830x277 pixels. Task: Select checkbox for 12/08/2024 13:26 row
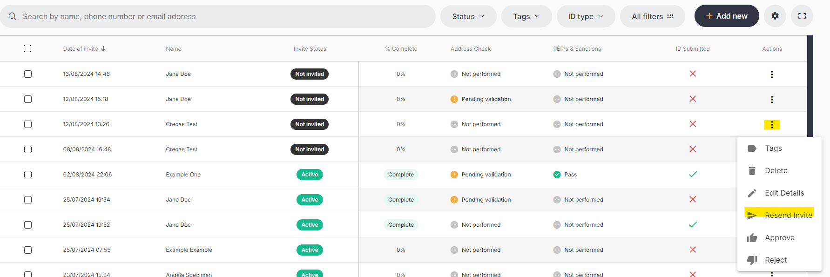(x=28, y=124)
